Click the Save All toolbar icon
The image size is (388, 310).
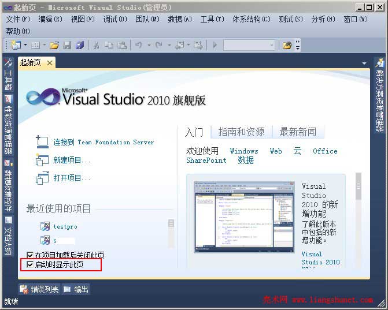[x=80, y=45]
